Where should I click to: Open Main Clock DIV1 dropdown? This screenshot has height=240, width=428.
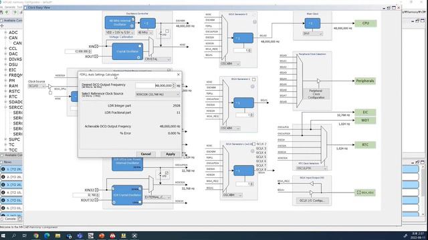click(312, 33)
